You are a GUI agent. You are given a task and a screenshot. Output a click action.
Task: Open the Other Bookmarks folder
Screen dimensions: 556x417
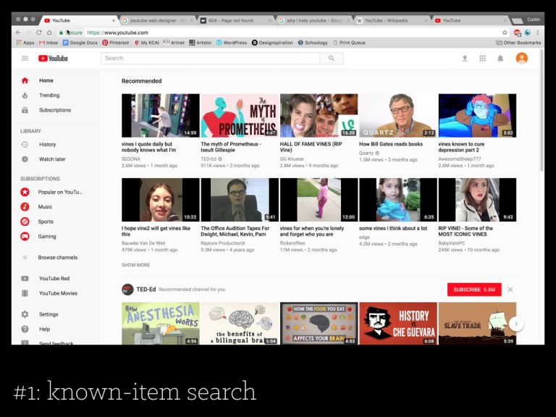pyautogui.click(x=518, y=43)
